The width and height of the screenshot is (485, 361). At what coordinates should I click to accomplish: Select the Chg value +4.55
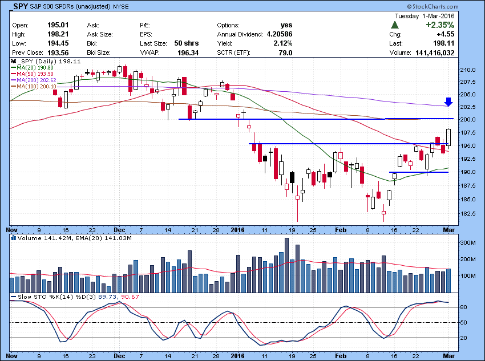click(x=446, y=34)
